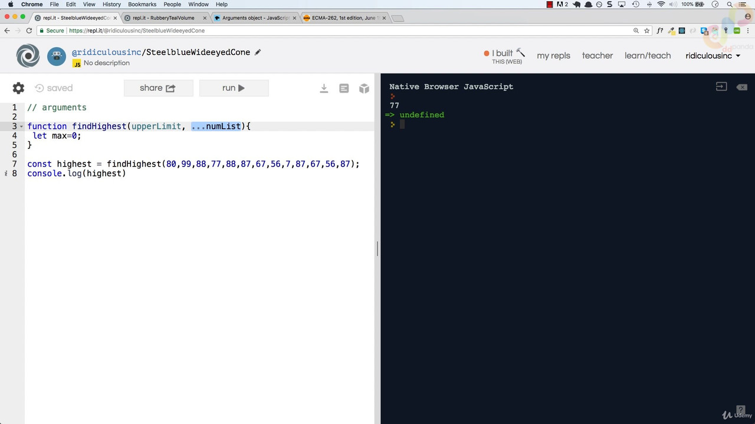Open the Evernote elephant menu icon
755x424 pixels.
point(577,4)
